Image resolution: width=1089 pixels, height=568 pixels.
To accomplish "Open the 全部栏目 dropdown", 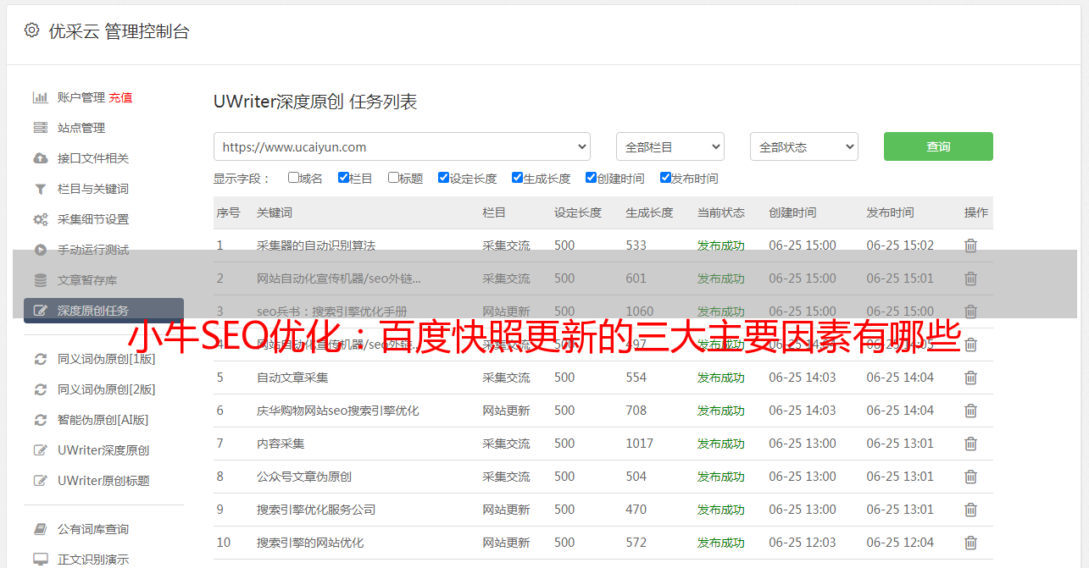I will pos(670,146).
